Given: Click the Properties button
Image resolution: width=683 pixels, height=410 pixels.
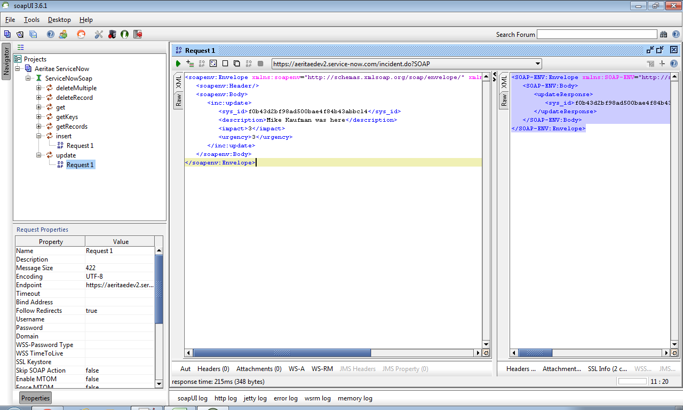Looking at the screenshot, I should (36, 398).
